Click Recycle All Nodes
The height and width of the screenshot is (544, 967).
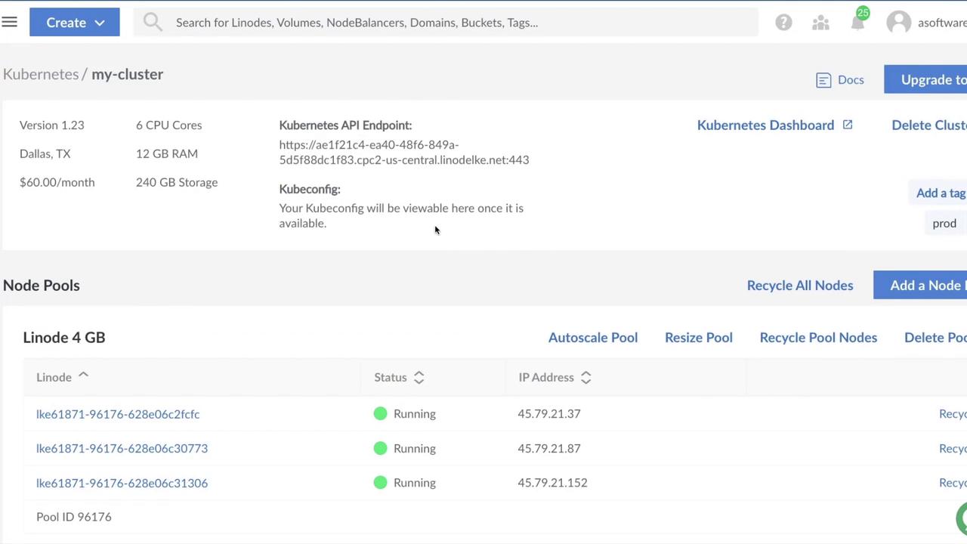799,285
